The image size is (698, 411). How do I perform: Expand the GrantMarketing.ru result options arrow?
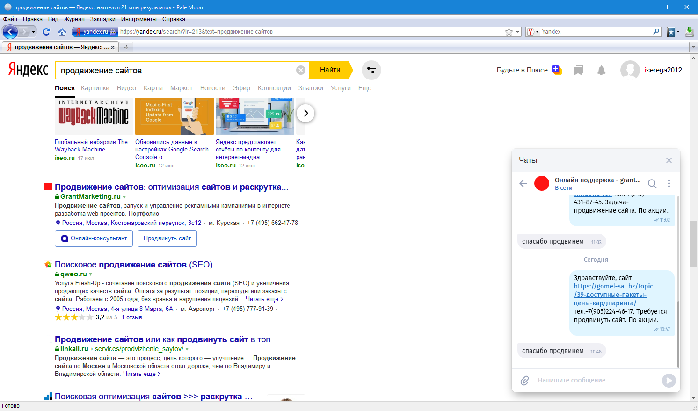pos(124,197)
